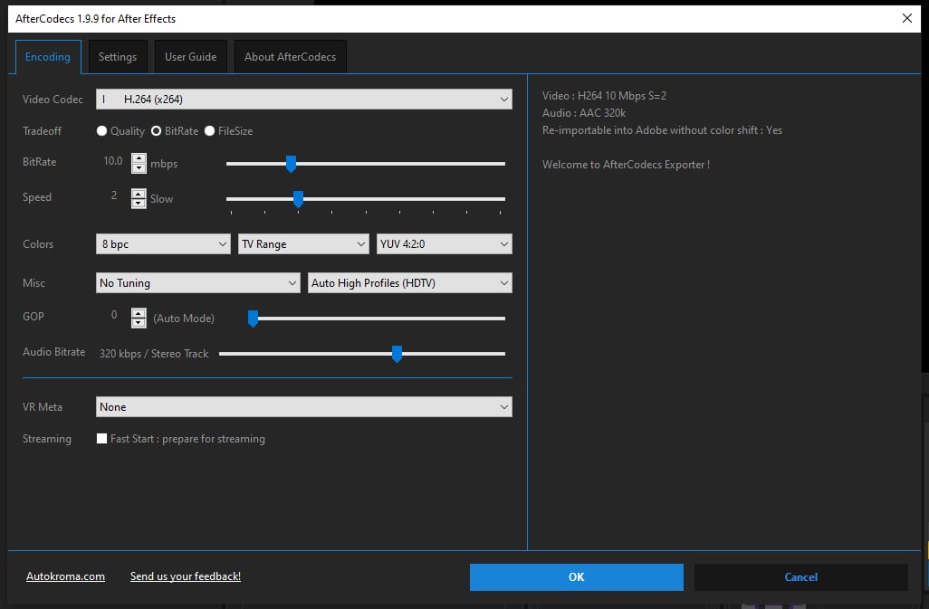Click the 'Audio : AAC 320k' text
Screen dimensions: 929x609
click(584, 112)
